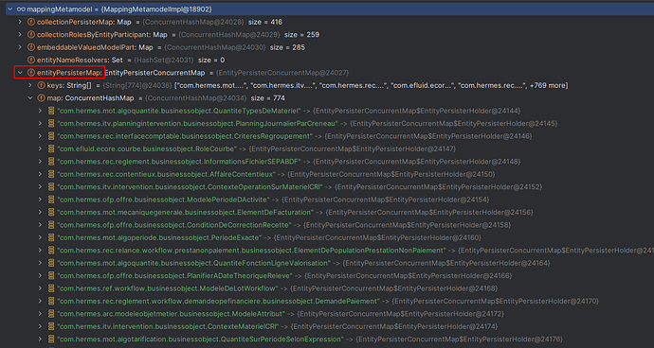The height and width of the screenshot is (348, 654).
Task: Expand the AffaireContentieux entry
Action: pyautogui.click(x=41, y=174)
